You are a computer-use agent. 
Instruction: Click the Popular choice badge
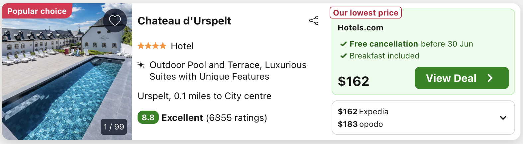click(37, 11)
